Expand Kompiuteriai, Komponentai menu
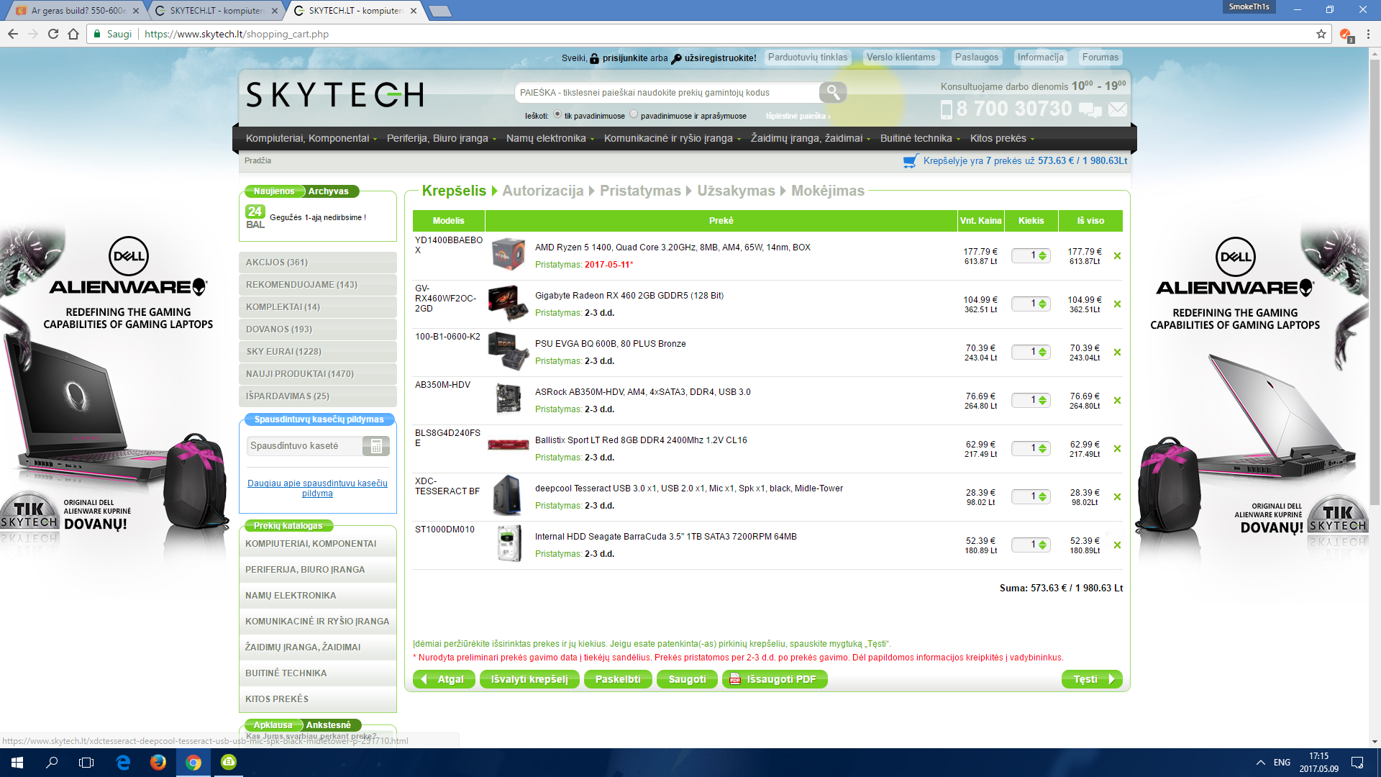Viewport: 1381px width, 777px height. tap(311, 138)
